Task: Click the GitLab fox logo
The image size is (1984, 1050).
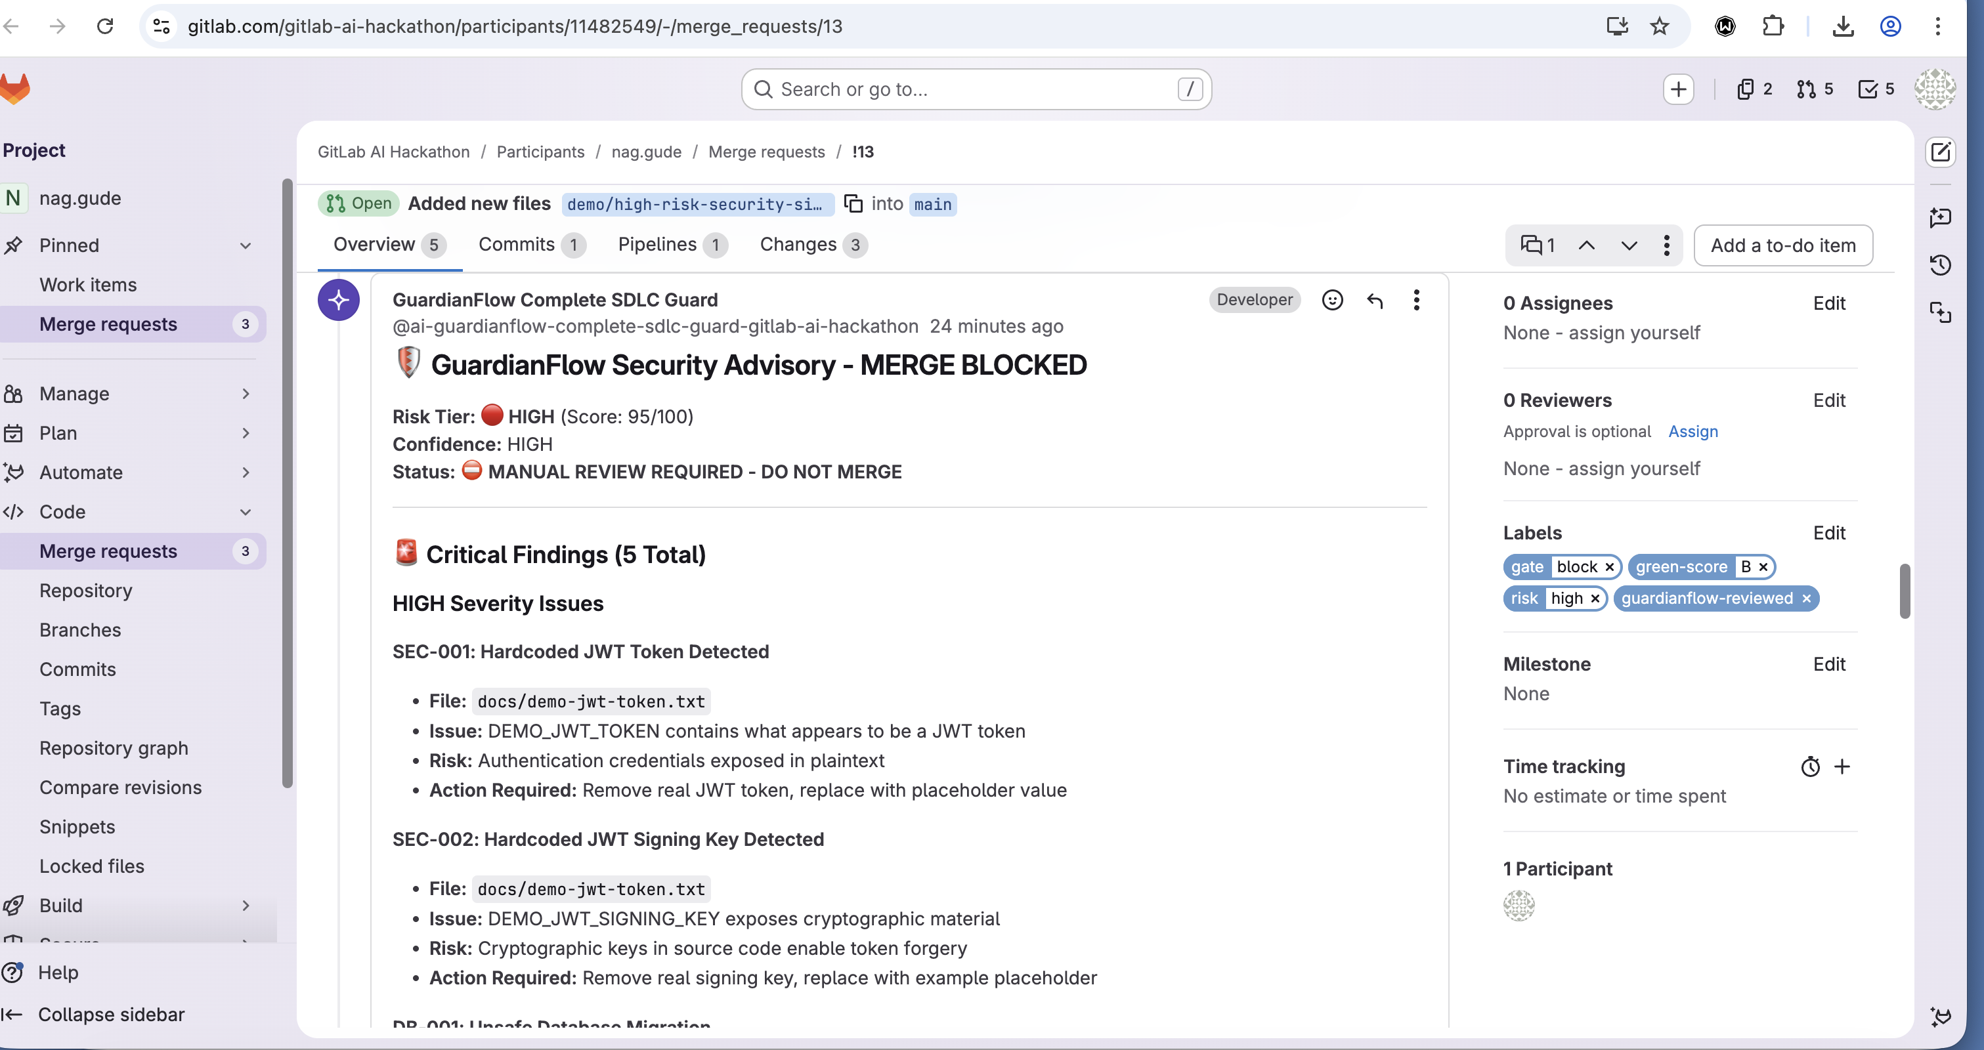Action: (x=15, y=89)
